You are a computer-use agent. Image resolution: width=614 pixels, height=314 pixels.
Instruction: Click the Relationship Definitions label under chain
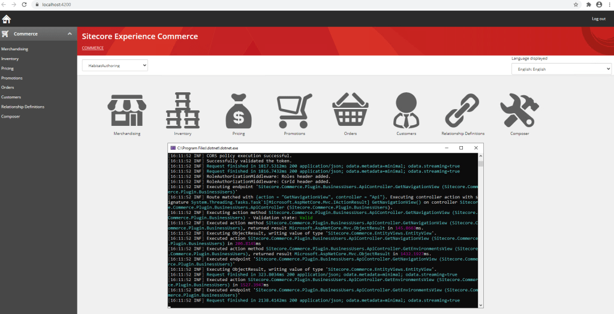point(463,134)
